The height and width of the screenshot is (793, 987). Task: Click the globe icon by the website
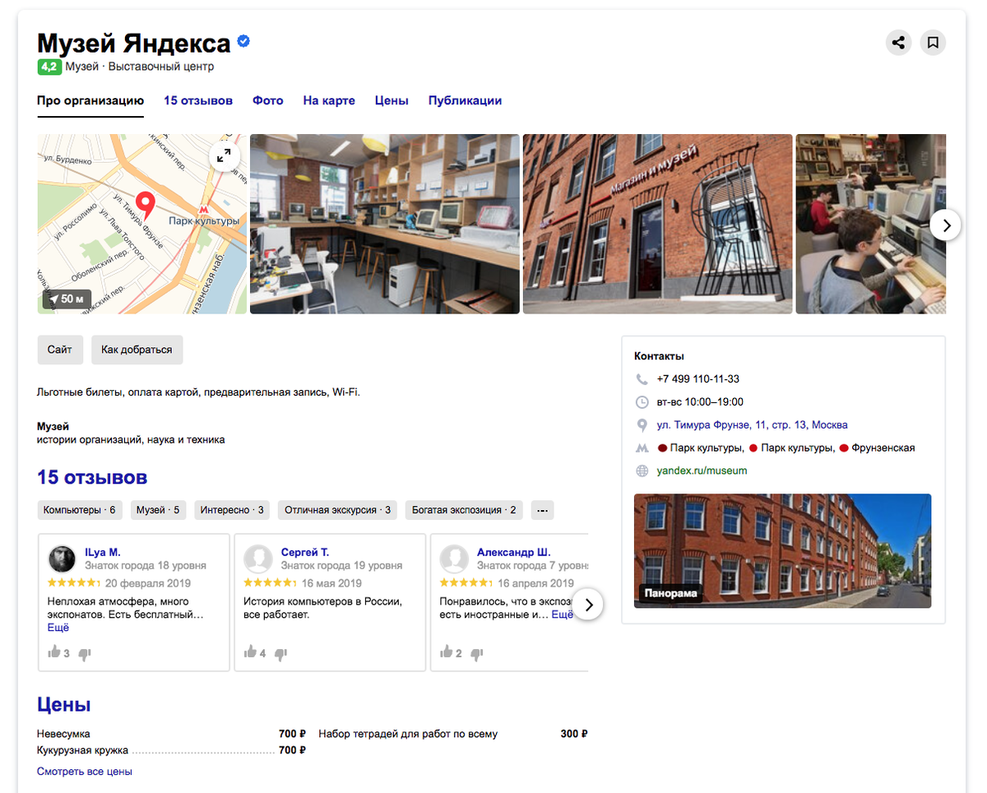[x=642, y=471]
